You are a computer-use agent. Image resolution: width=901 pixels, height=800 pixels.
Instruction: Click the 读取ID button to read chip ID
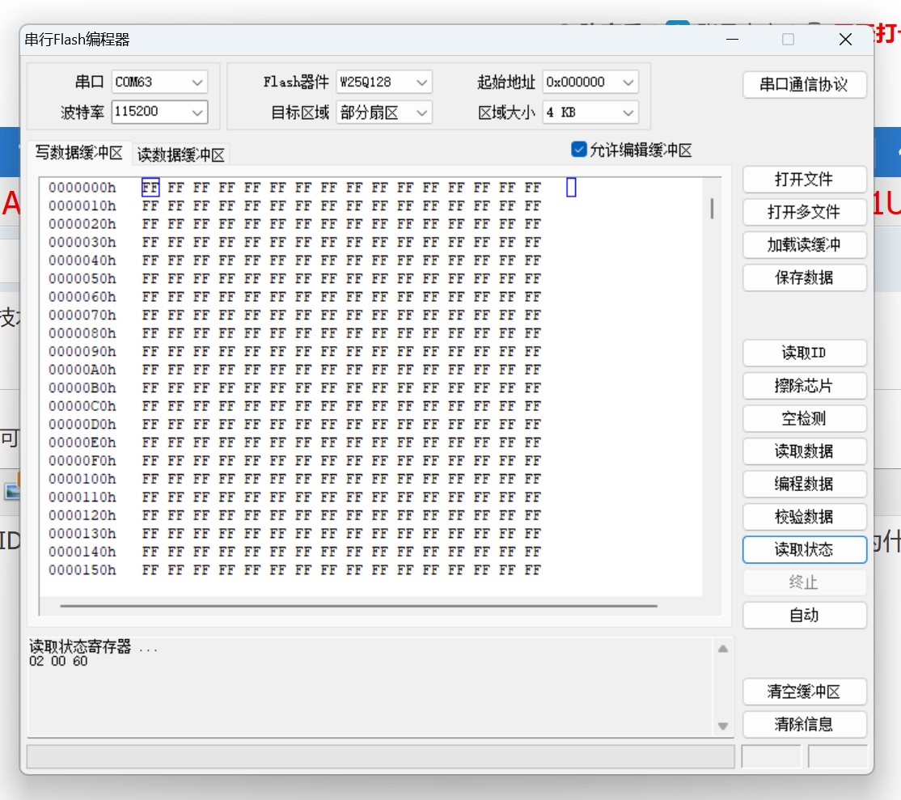tap(804, 353)
